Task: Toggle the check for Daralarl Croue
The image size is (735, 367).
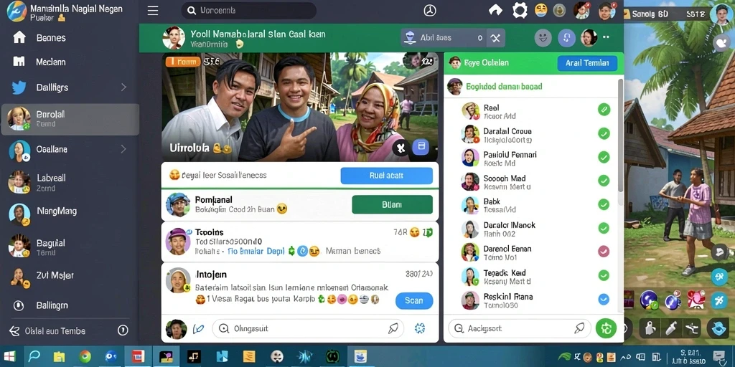Action: [x=604, y=134]
